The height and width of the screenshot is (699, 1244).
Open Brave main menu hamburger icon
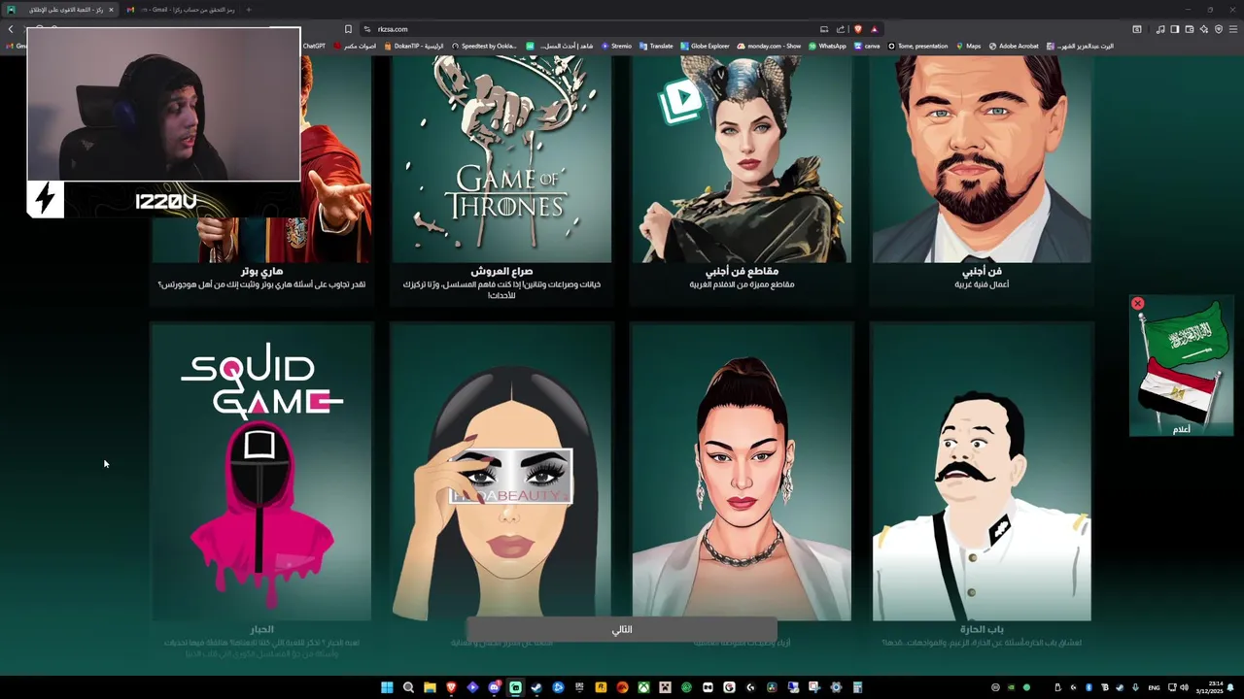tap(1233, 29)
